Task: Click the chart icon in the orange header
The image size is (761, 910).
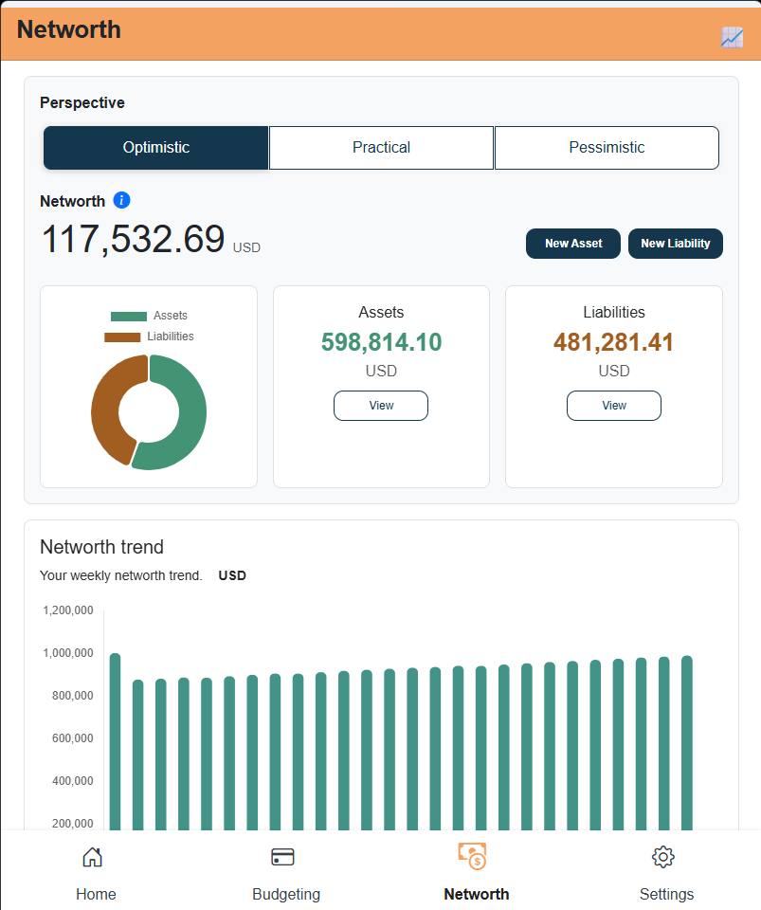Action: [732, 38]
